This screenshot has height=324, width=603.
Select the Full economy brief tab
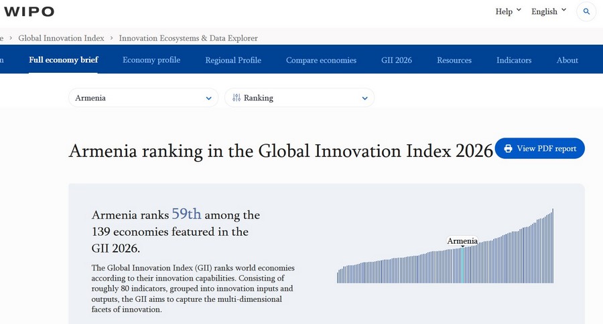pyautogui.click(x=64, y=60)
